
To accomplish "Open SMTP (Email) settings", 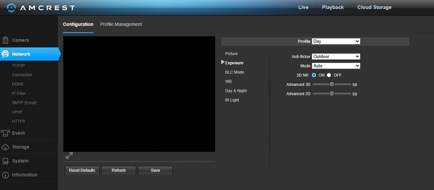I will 24,103.
